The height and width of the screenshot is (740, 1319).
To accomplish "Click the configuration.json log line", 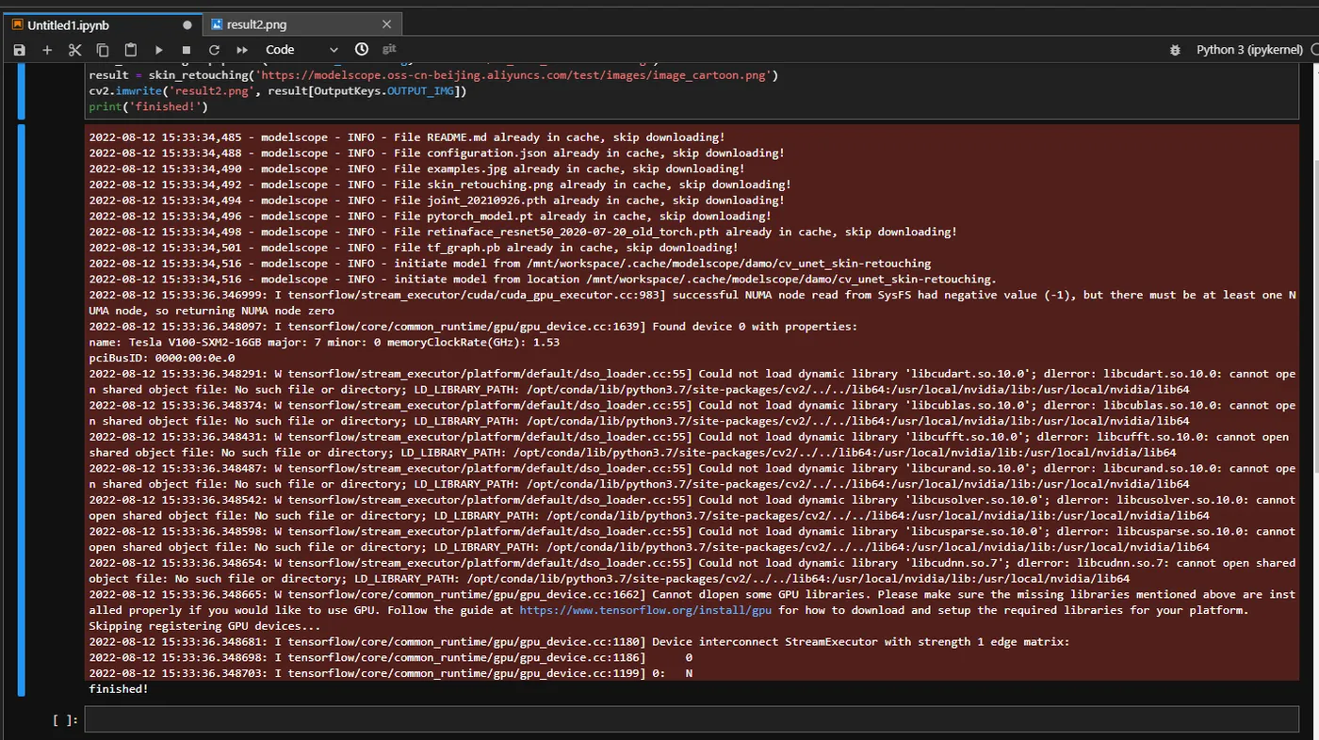I will point(436,153).
